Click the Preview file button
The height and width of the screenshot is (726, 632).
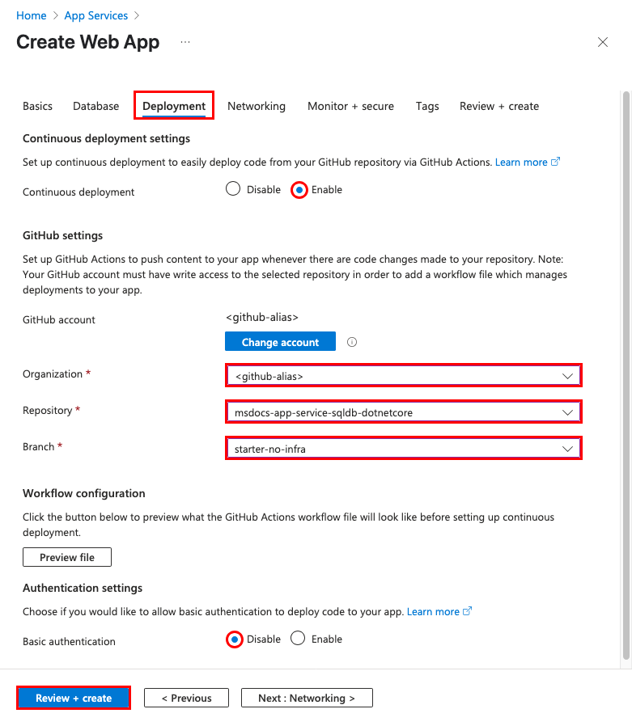tap(66, 556)
